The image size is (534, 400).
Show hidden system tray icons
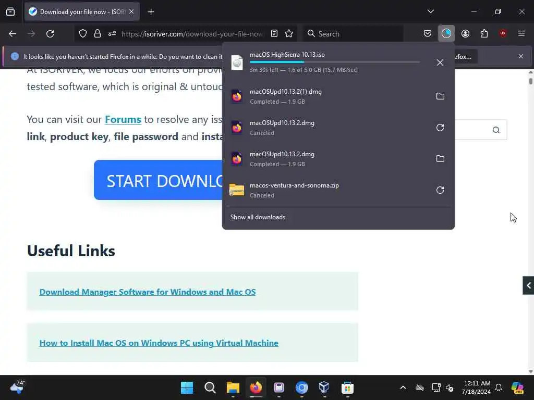tap(403, 387)
